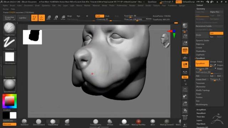Click the Edit mode button
The width and height of the screenshot is (228, 128).
tap(34, 18)
